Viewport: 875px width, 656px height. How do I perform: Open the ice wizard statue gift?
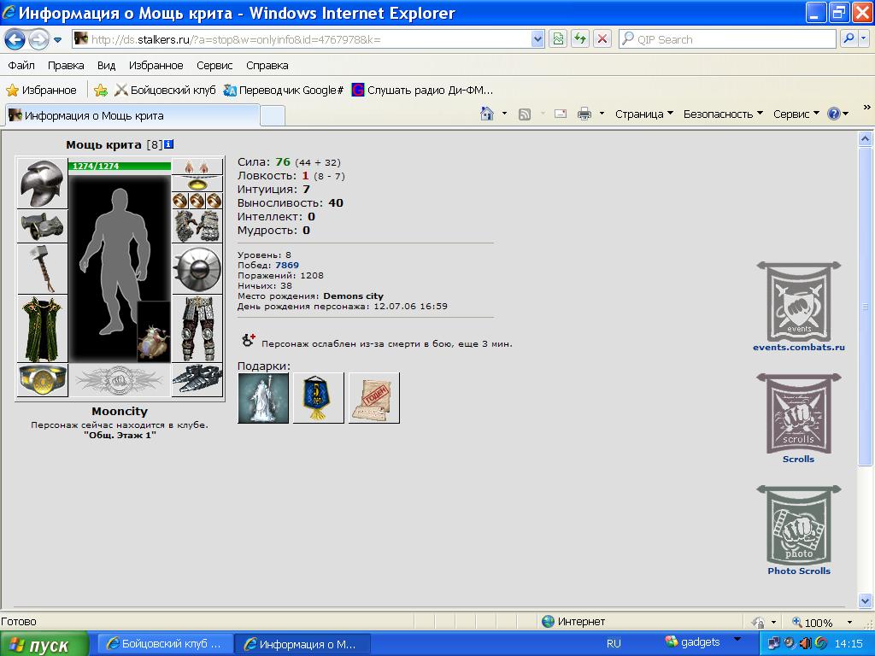[x=263, y=398]
